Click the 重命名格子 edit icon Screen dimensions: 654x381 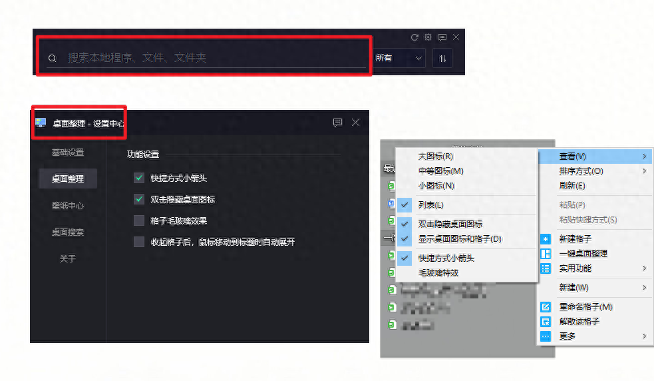[546, 307]
